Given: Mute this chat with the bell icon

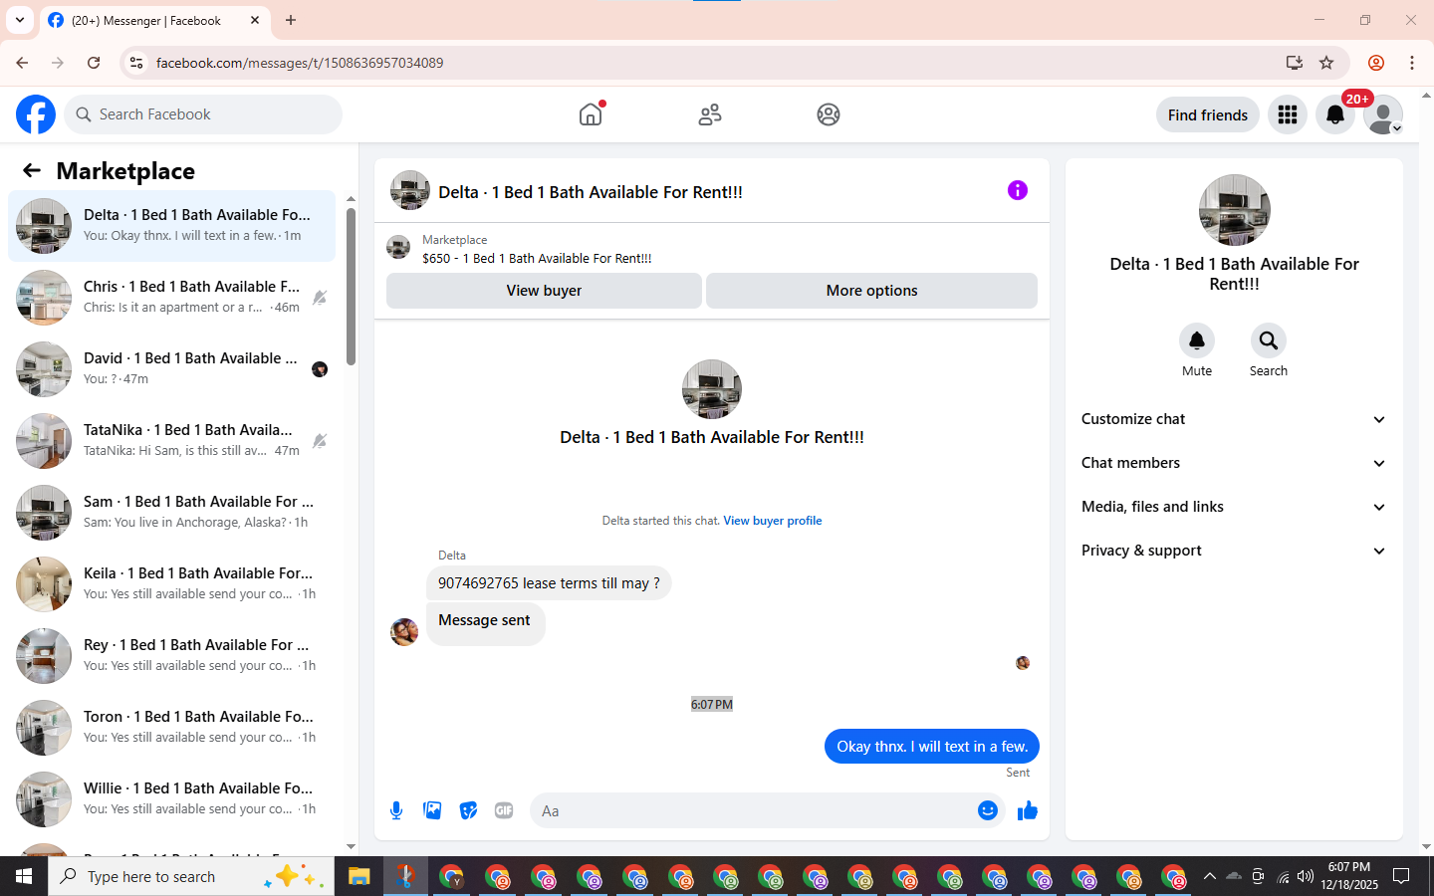Looking at the screenshot, I should click(x=1197, y=340).
